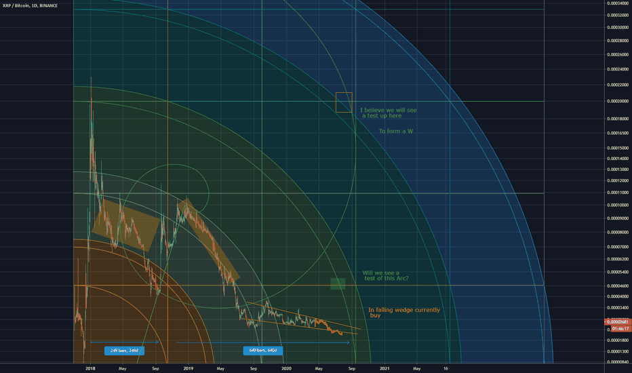The width and height of the screenshot is (632, 373).
Task: Click the 0.00014000 price axis label
Action: tap(618, 159)
